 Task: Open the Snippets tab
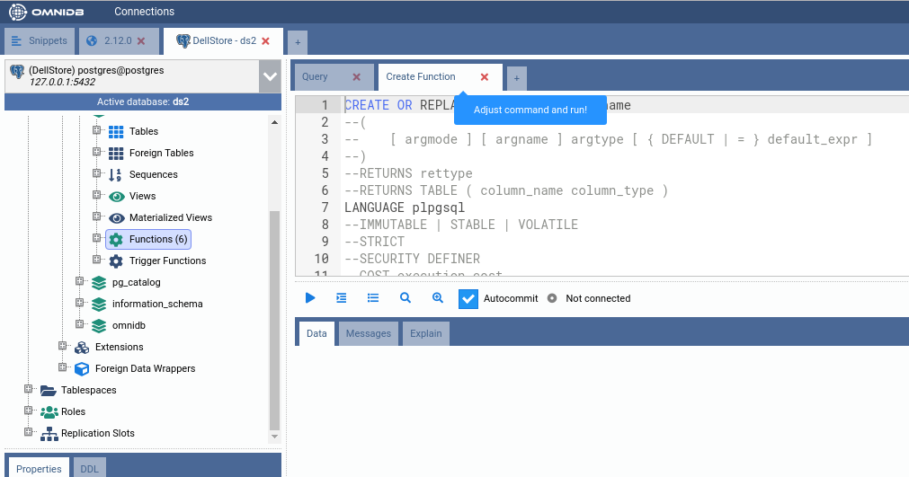click(40, 40)
